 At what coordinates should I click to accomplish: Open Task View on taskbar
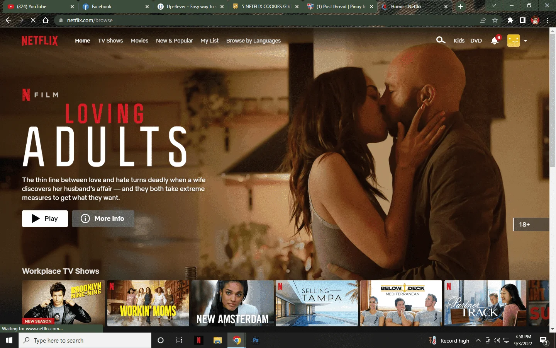(179, 340)
